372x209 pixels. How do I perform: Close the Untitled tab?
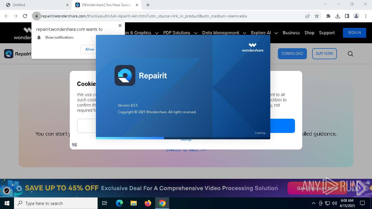point(67,5)
